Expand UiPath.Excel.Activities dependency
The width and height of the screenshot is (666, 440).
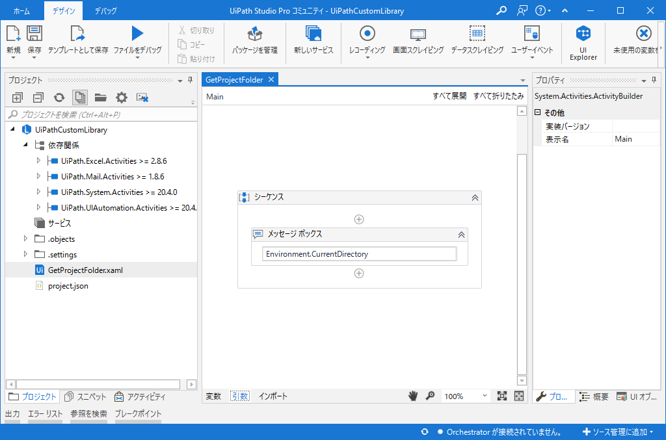pyautogui.click(x=38, y=161)
